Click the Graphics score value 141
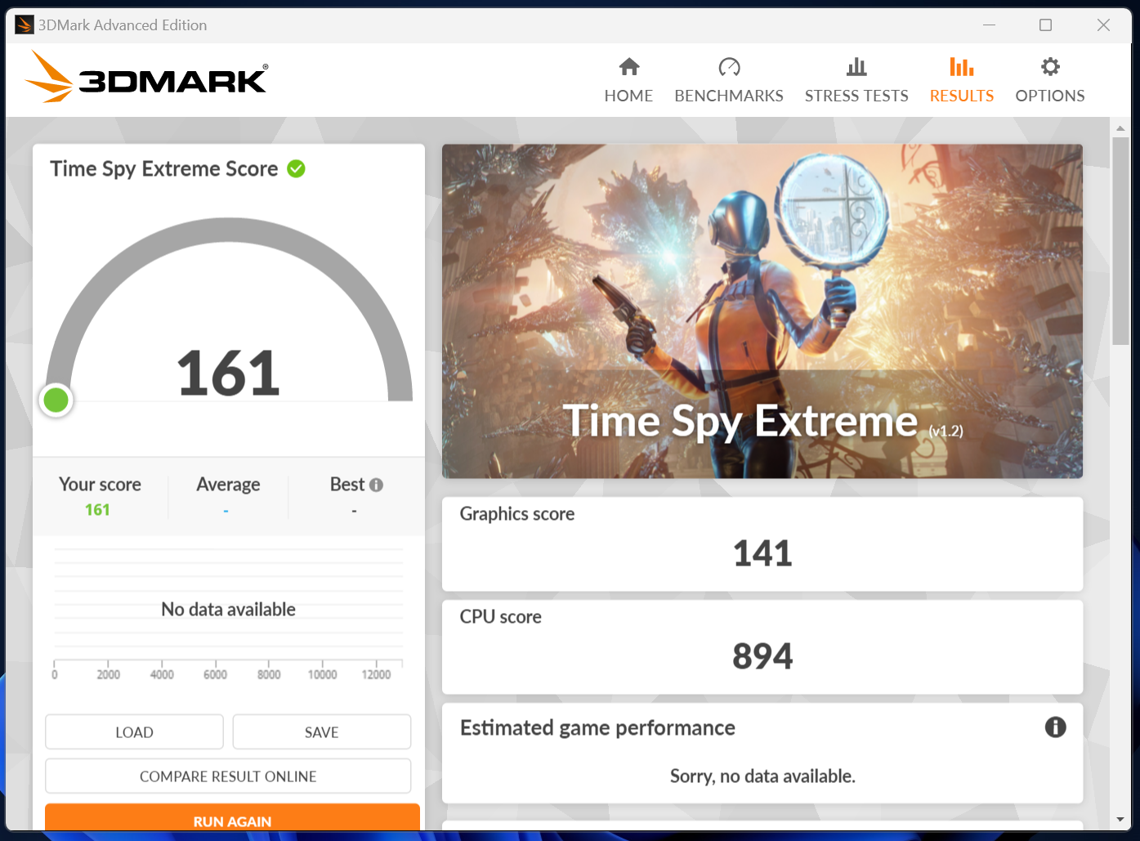The width and height of the screenshot is (1140, 841). pos(762,553)
